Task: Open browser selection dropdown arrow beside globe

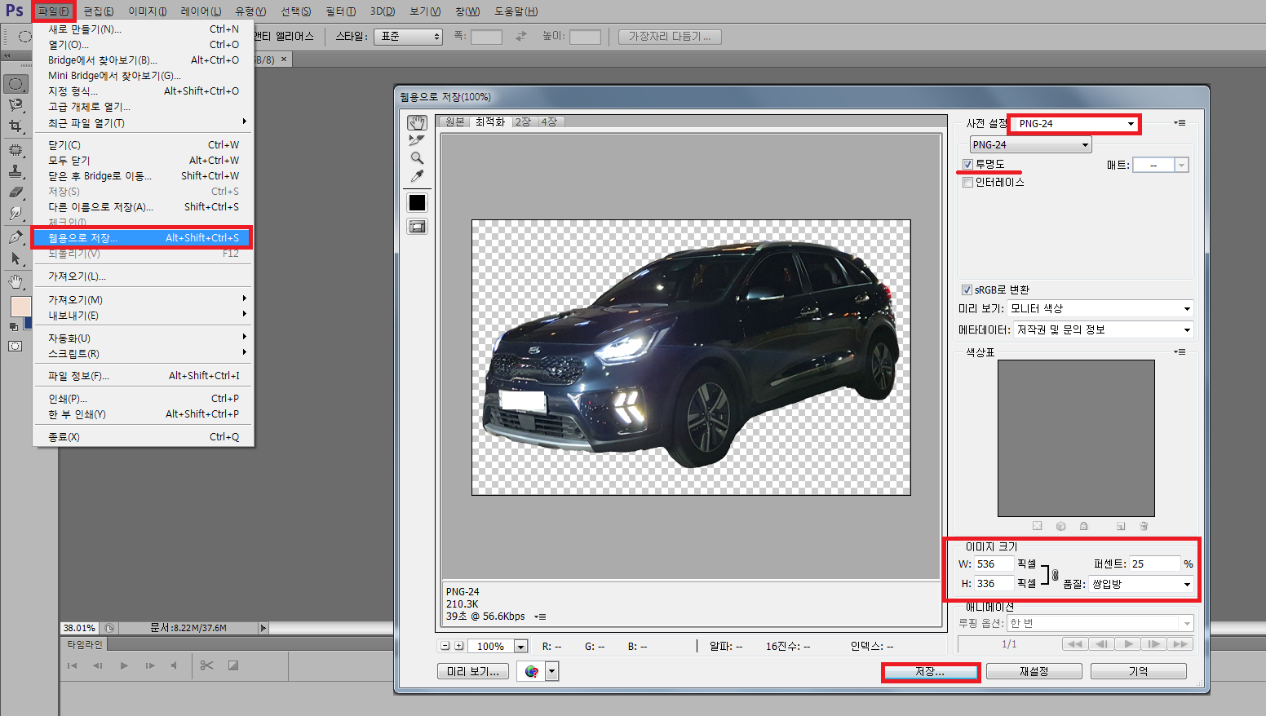Action: click(552, 671)
